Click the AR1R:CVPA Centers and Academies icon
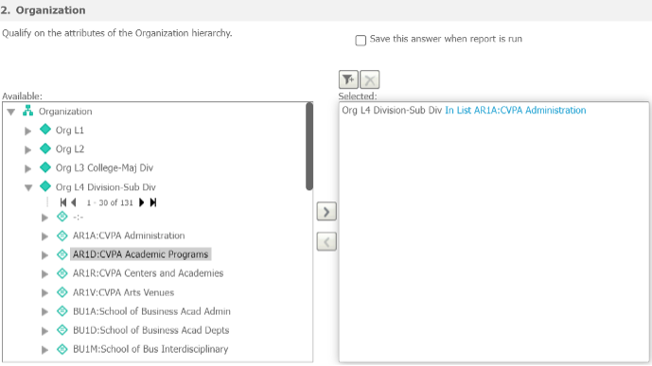The image size is (652, 366). [x=62, y=273]
